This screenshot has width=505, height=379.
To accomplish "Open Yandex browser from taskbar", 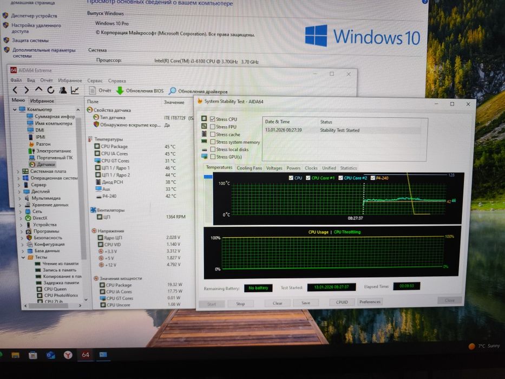I will [68, 355].
